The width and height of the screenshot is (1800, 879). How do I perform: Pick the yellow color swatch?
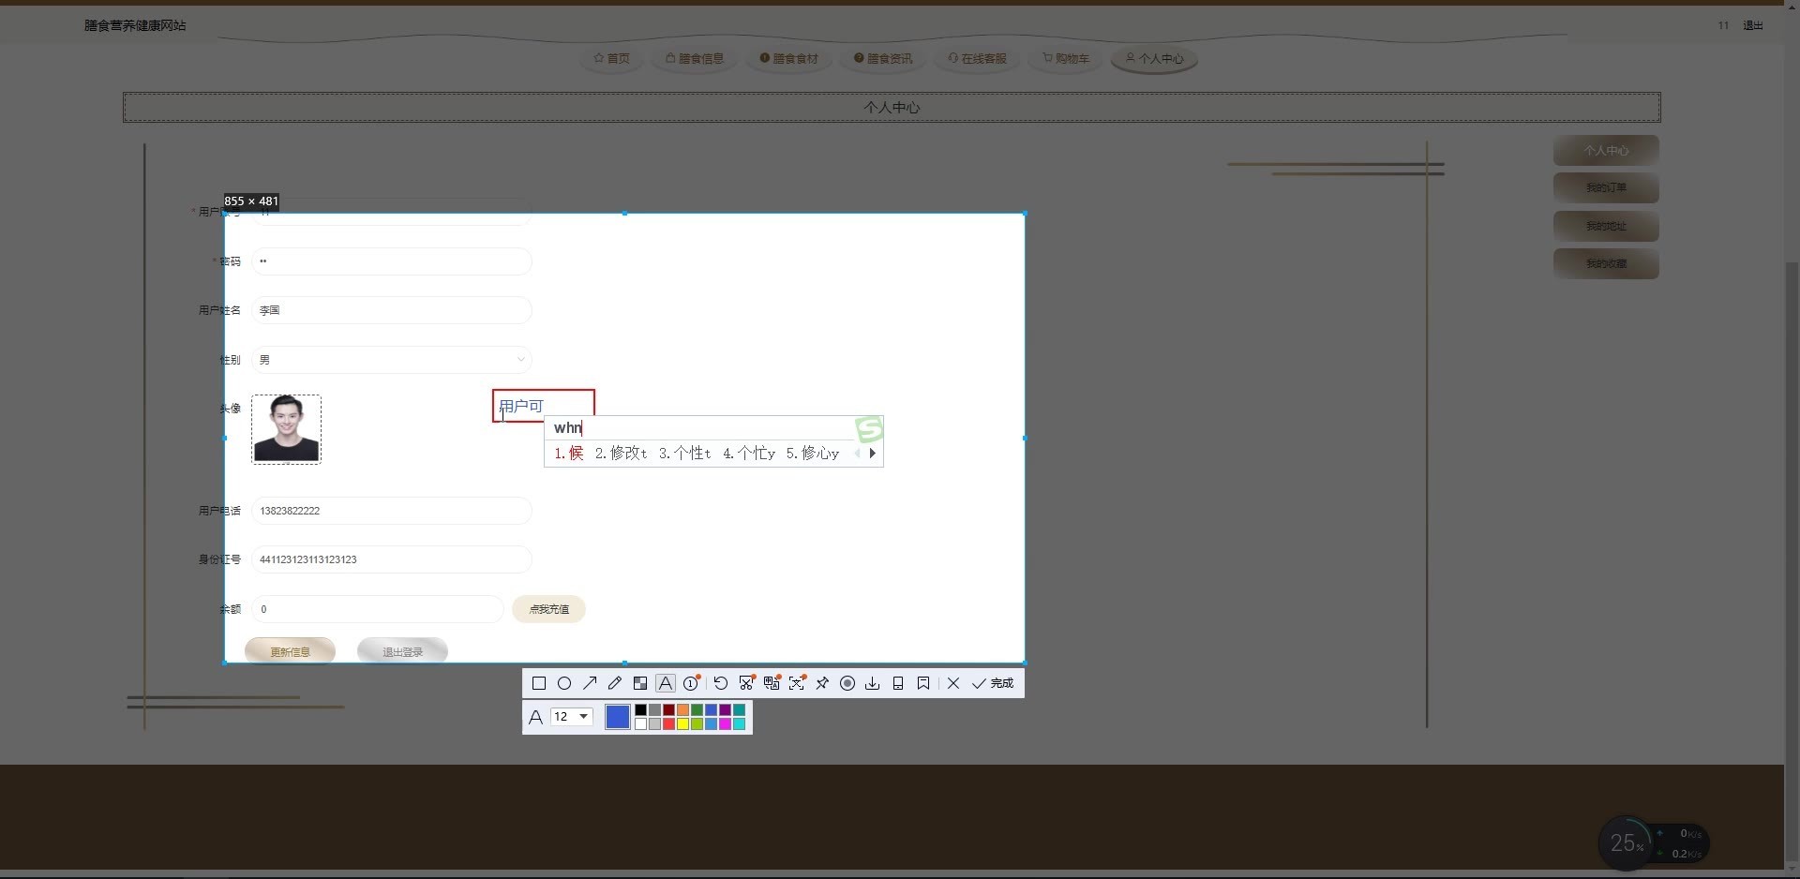[683, 723]
